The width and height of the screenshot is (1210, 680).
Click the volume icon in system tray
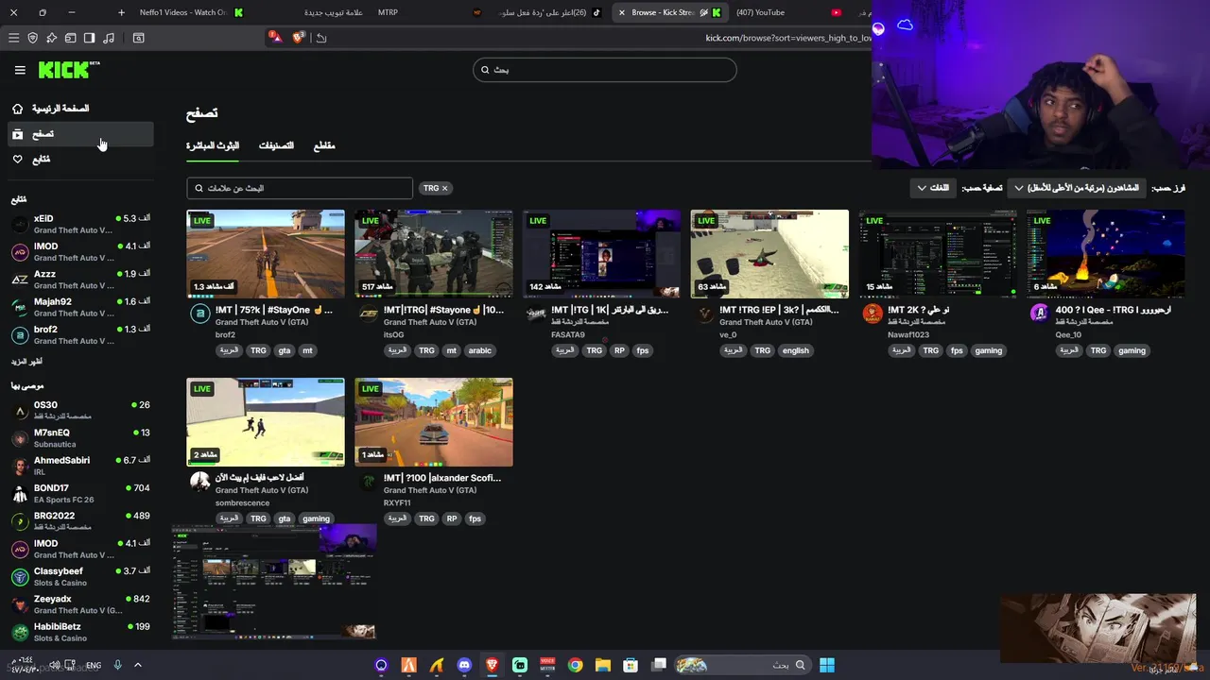54,665
